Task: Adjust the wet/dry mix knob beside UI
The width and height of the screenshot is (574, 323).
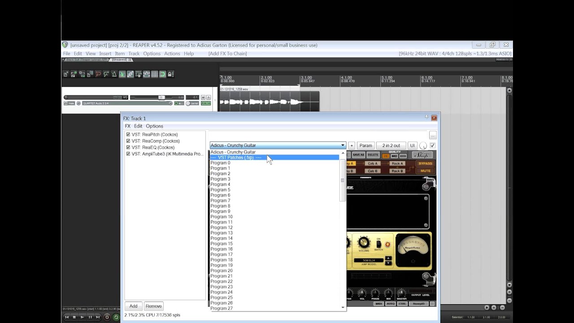Action: 423,146
